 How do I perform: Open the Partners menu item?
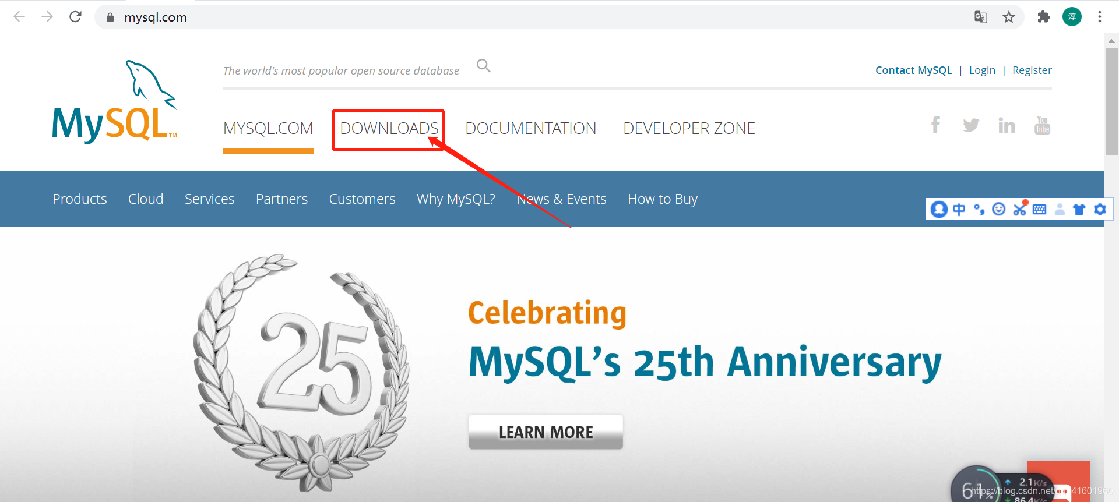click(281, 199)
